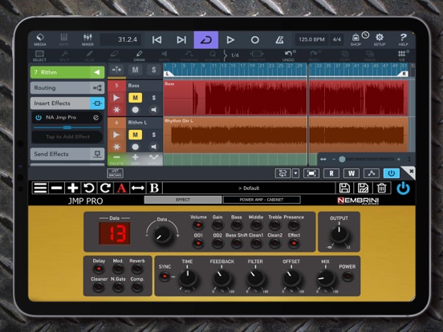Open NA Jmp Pro effect editor

pos(96,117)
